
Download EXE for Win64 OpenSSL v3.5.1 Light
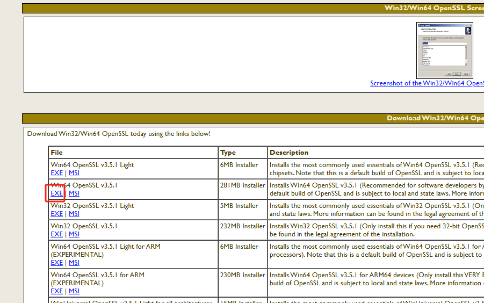(x=57, y=173)
